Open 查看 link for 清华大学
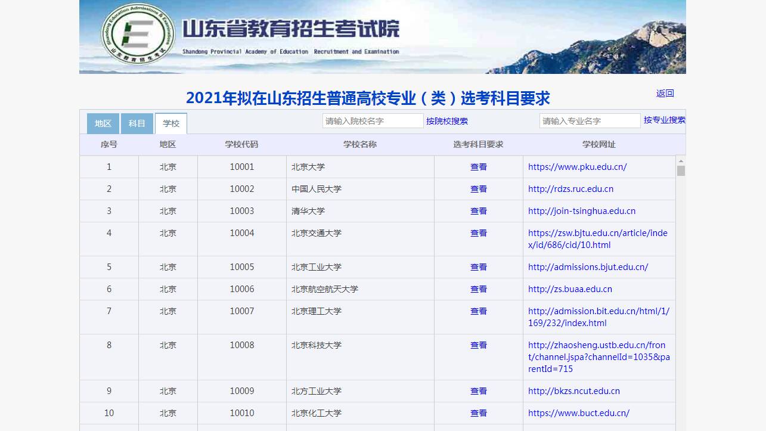766x431 pixels. pos(479,211)
